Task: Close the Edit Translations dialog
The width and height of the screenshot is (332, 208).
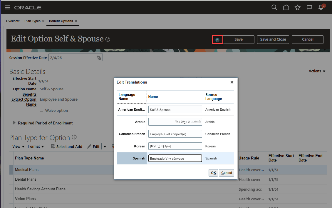Action: point(232,82)
